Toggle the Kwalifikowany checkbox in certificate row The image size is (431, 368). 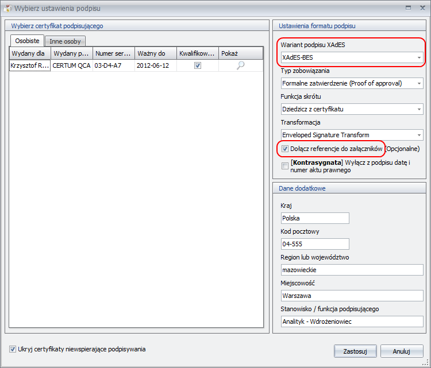[197, 65]
